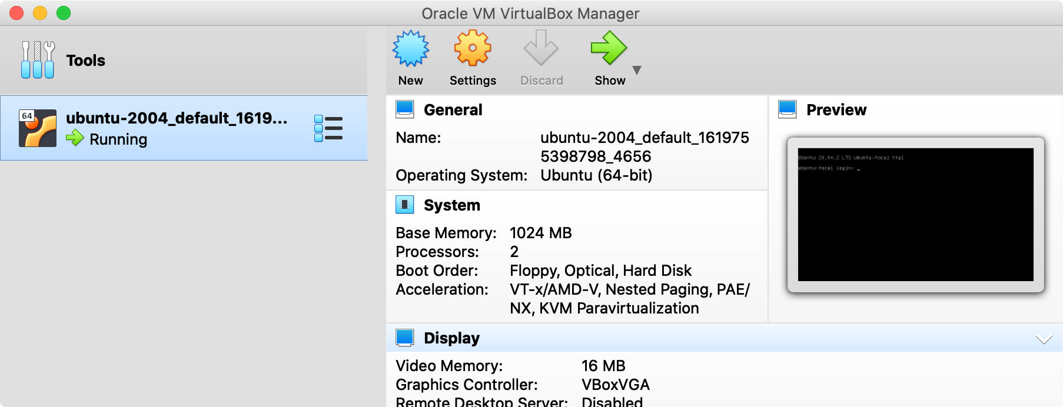Click the Preview section monitor icon
Screen dimensions: 1063x407
click(x=787, y=109)
